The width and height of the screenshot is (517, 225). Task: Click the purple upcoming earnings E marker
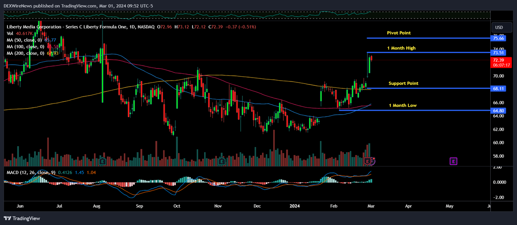point(453,161)
